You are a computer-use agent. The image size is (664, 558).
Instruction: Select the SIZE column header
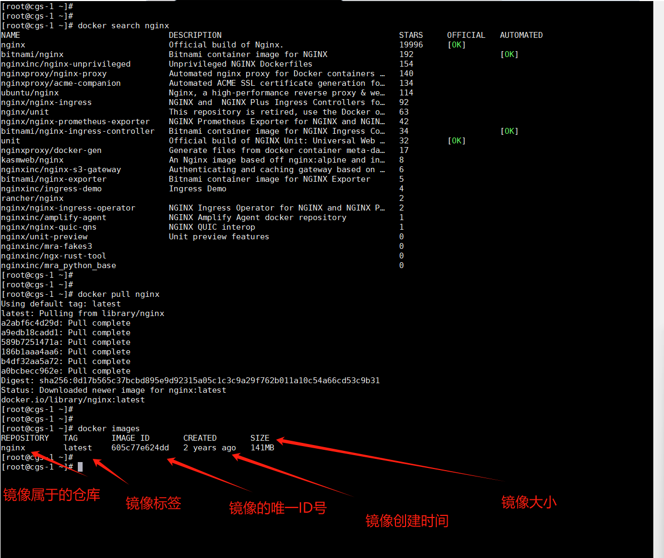[260, 438]
